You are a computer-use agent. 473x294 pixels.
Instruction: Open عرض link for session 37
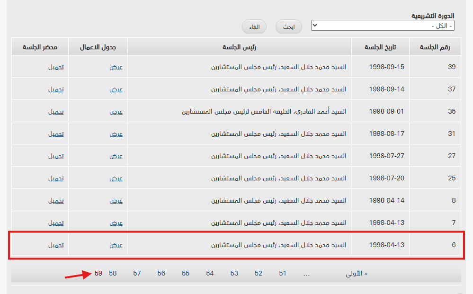(x=116, y=89)
